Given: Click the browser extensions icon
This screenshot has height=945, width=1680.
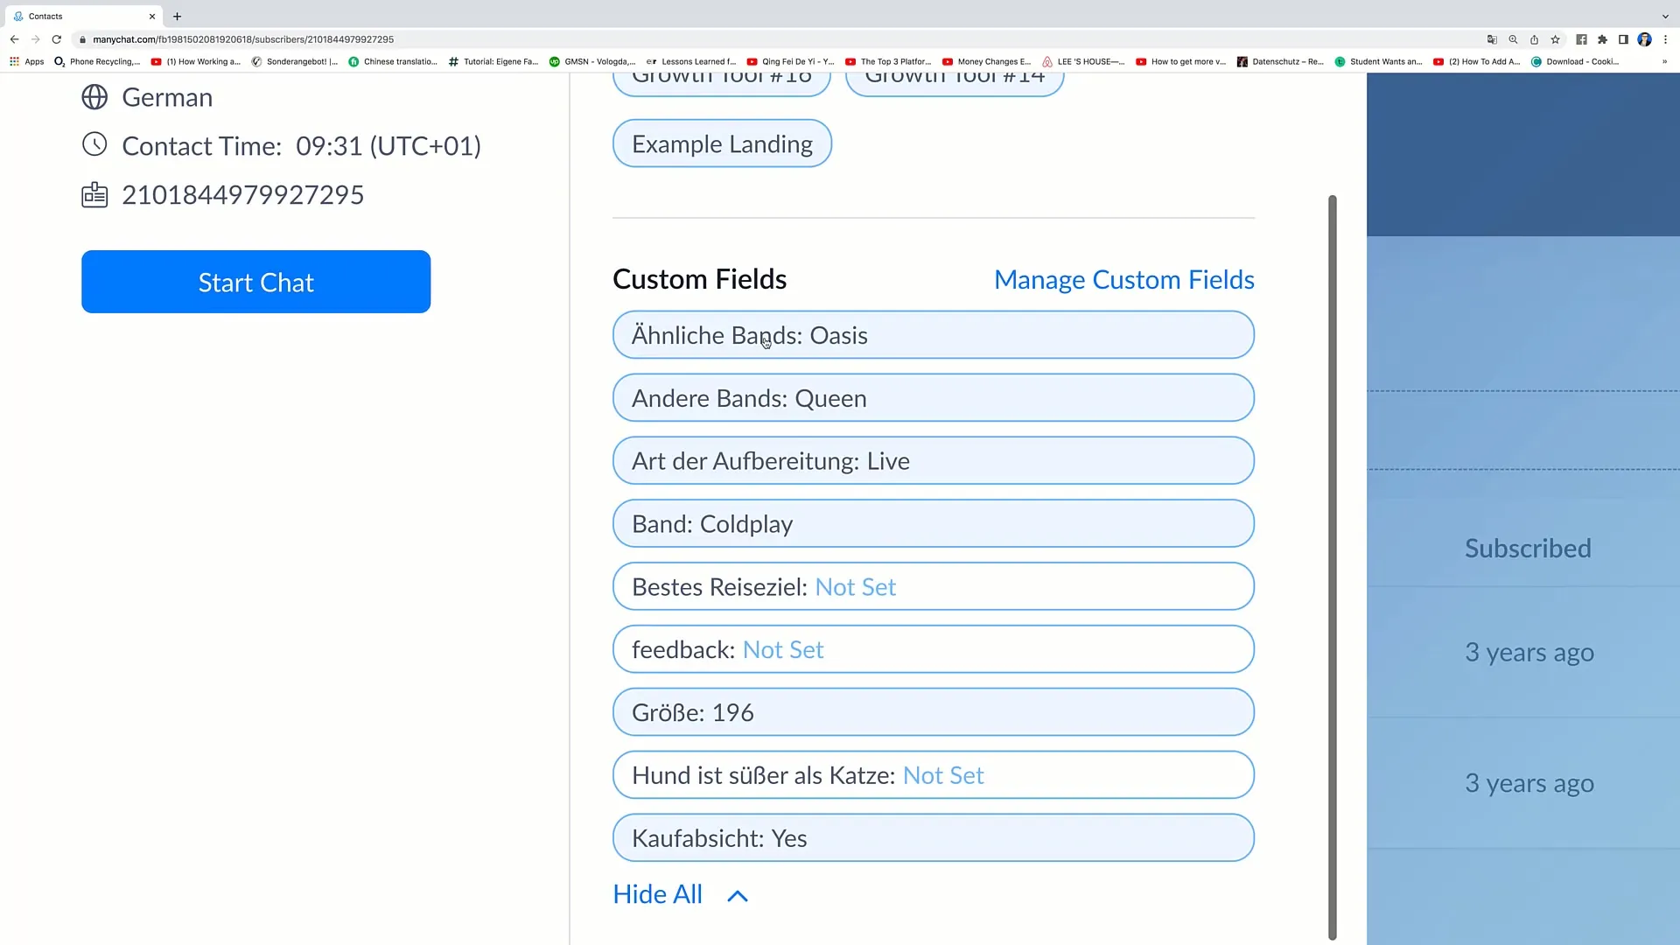Looking at the screenshot, I should click(1606, 39).
